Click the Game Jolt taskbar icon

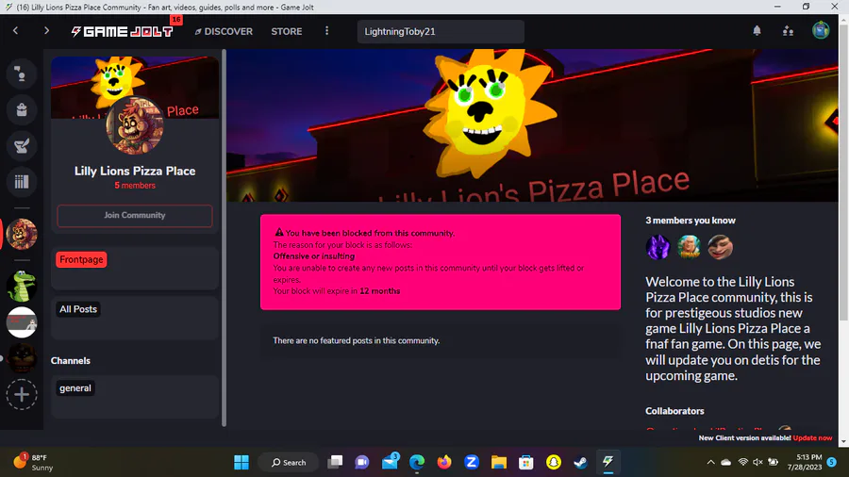pyautogui.click(x=608, y=463)
